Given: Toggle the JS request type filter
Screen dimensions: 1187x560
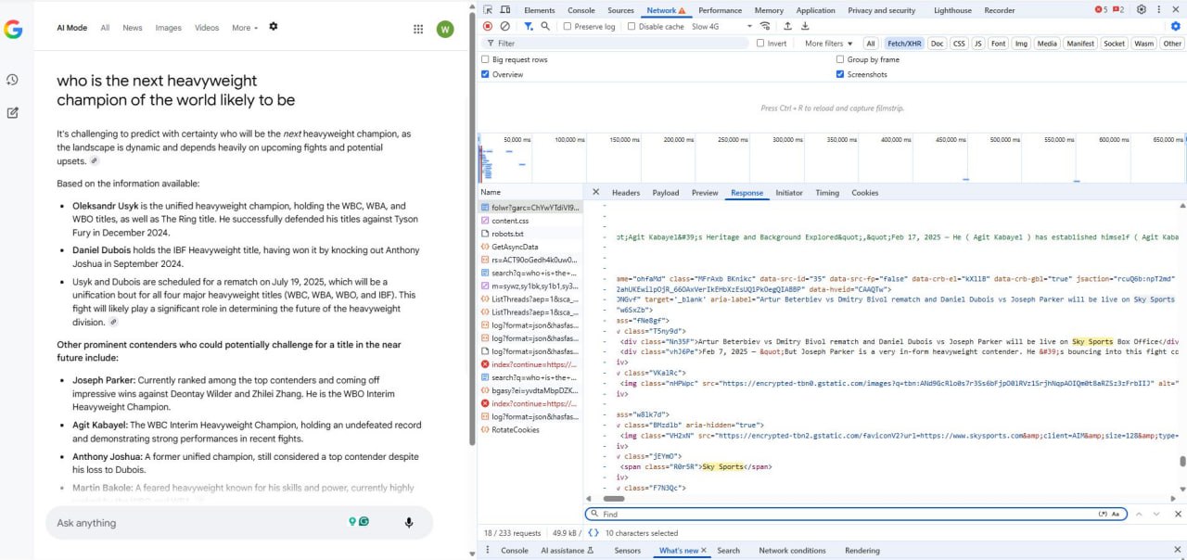Looking at the screenshot, I should 978,44.
